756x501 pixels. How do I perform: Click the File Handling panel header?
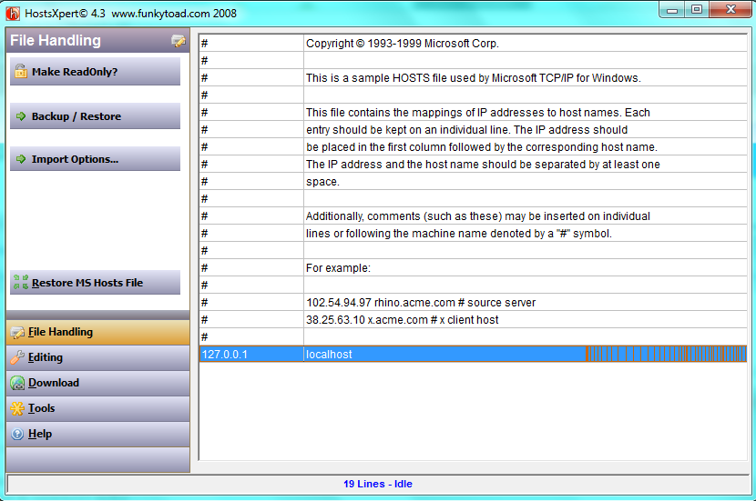[97, 40]
